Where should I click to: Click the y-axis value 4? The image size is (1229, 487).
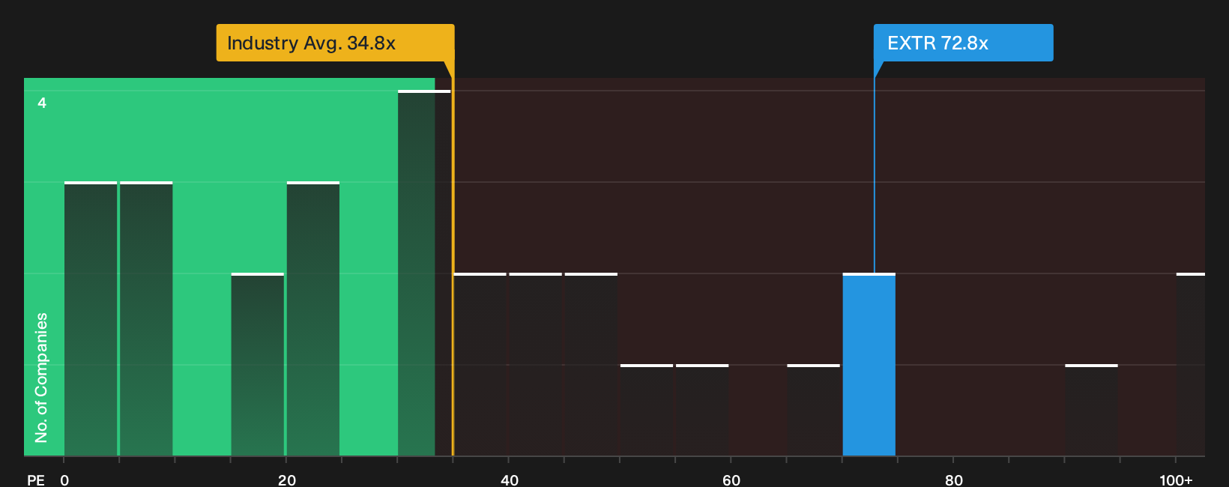pos(42,103)
